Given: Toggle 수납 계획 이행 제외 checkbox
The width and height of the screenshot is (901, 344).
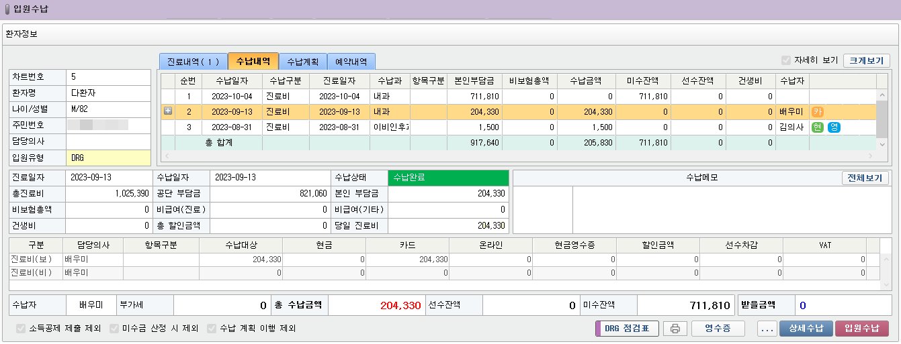Looking at the screenshot, I should (212, 329).
